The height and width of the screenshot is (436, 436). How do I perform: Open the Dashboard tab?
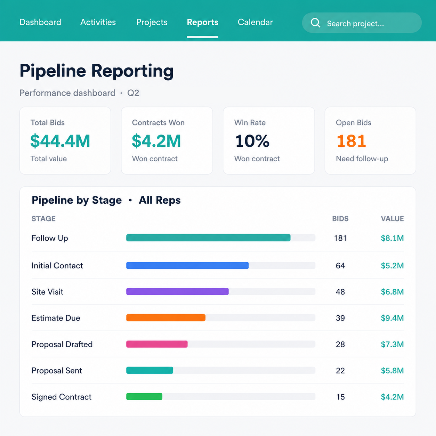(x=40, y=22)
